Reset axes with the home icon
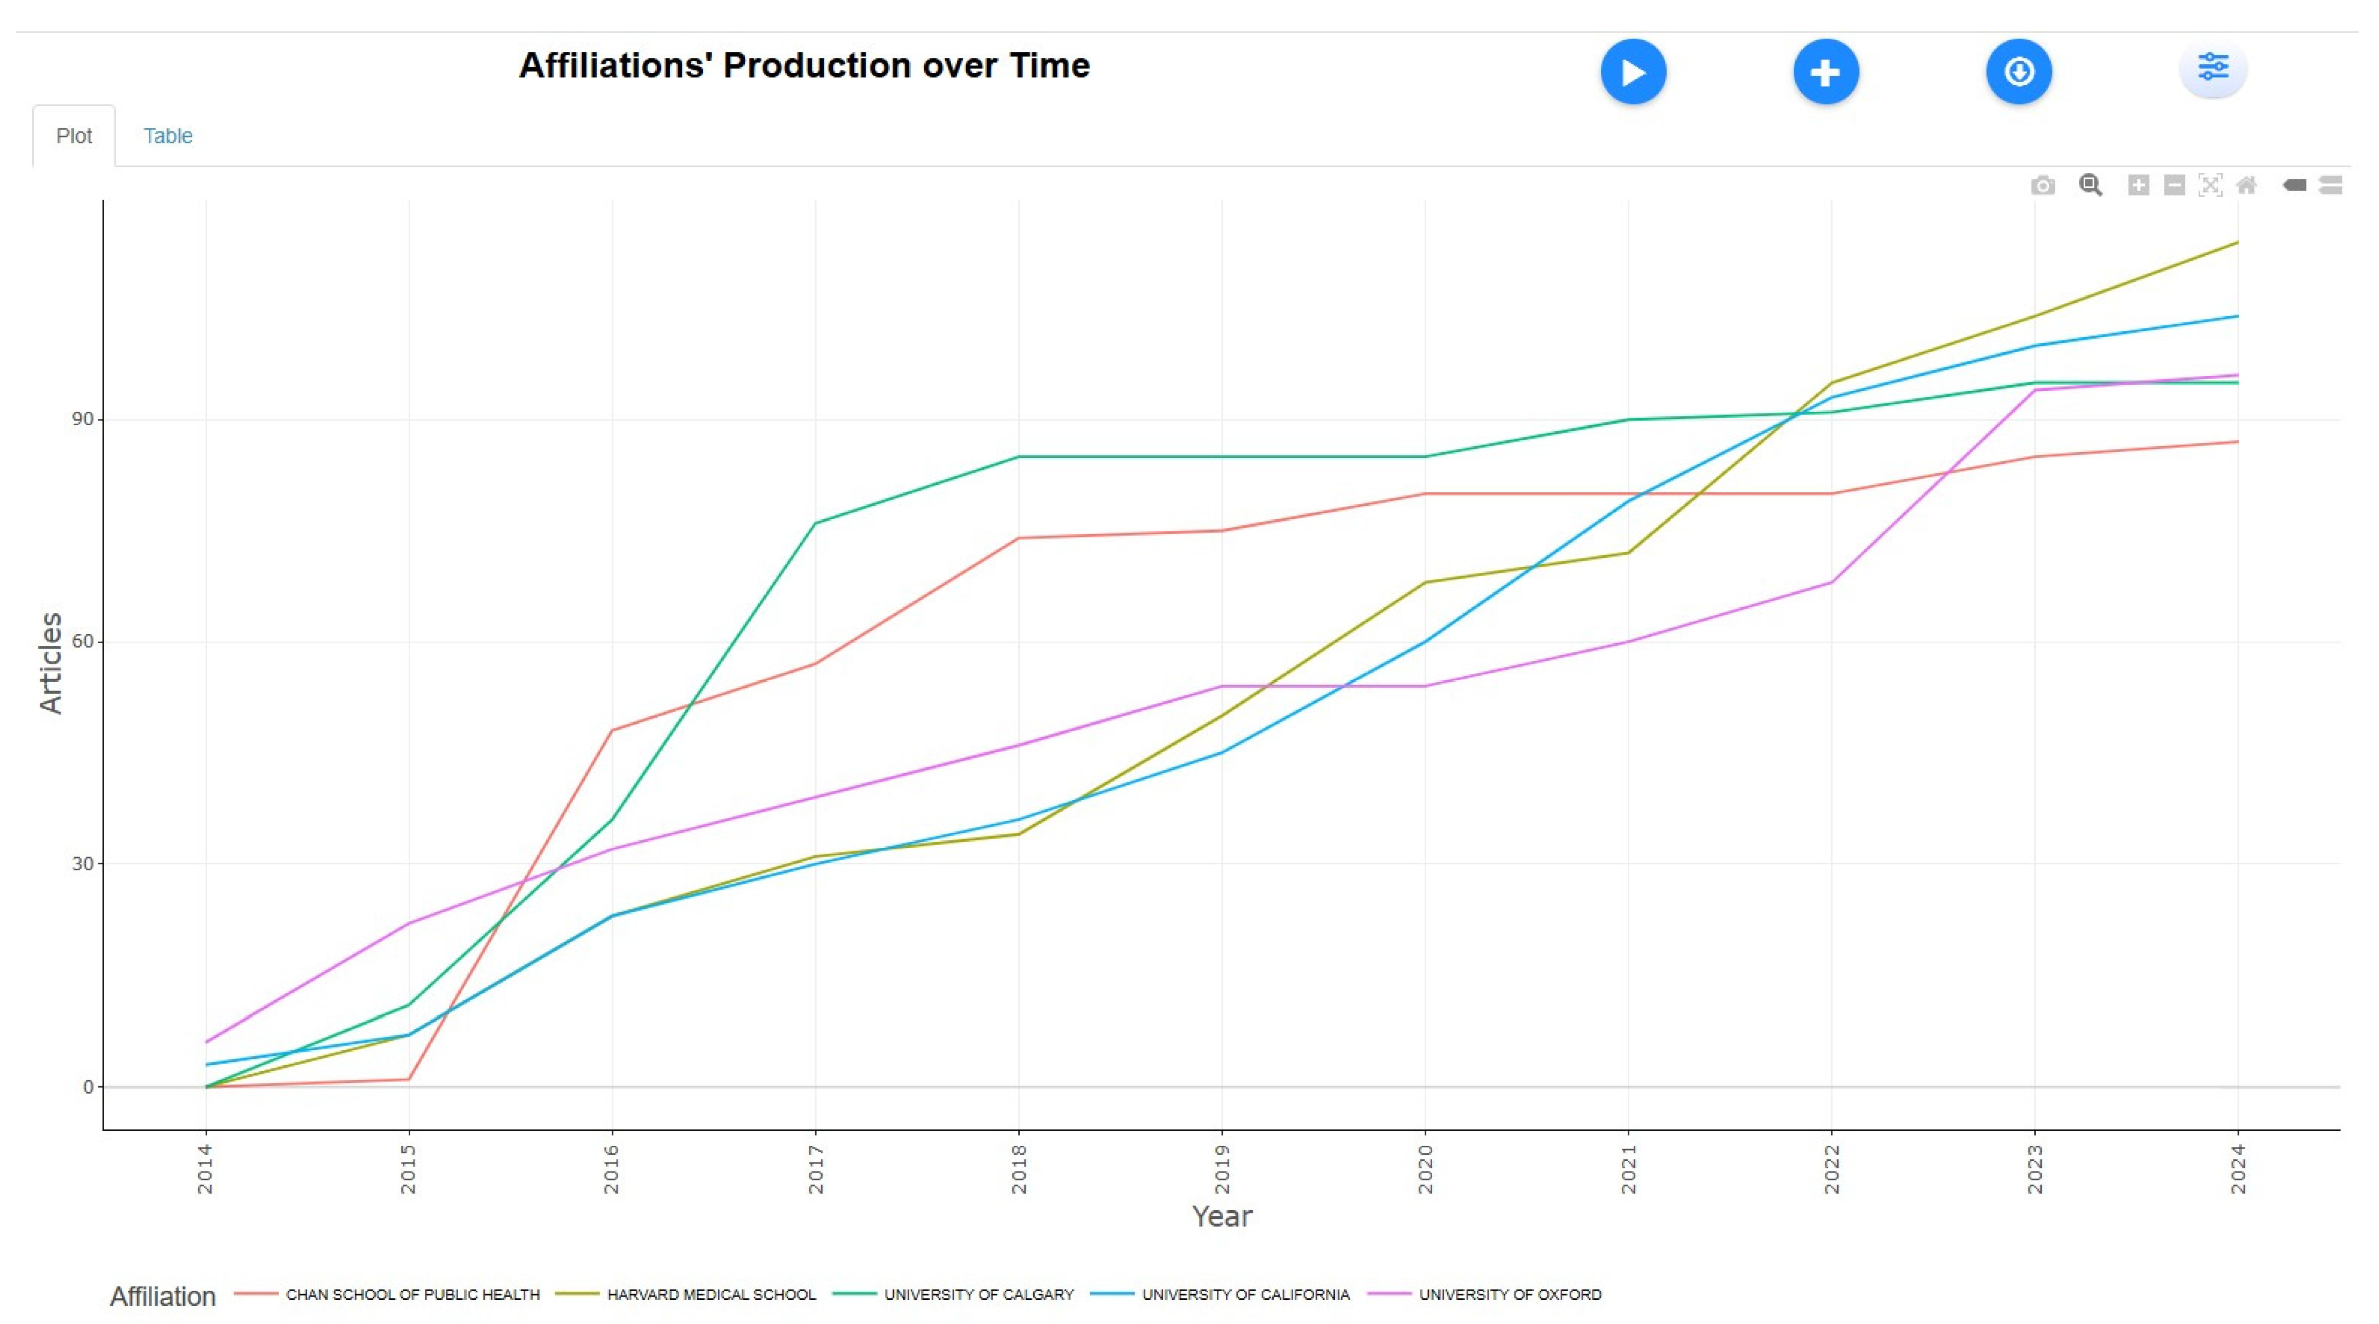The height and width of the screenshot is (1324, 2379). [x=2247, y=186]
